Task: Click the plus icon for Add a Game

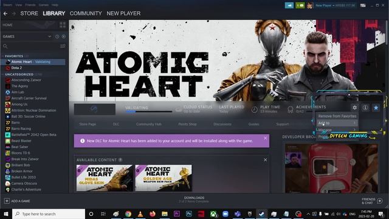Action: pos(7,201)
